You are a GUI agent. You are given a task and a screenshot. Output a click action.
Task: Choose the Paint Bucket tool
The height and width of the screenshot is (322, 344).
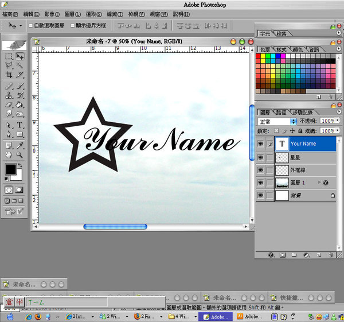20,105
